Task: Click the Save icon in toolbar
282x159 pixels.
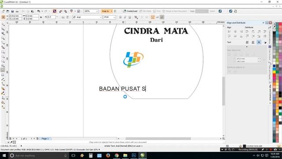Action: (12, 11)
